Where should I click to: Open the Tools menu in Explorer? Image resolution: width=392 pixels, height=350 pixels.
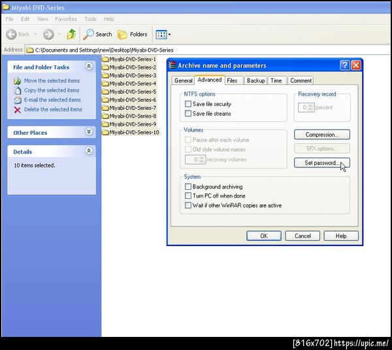coord(90,19)
